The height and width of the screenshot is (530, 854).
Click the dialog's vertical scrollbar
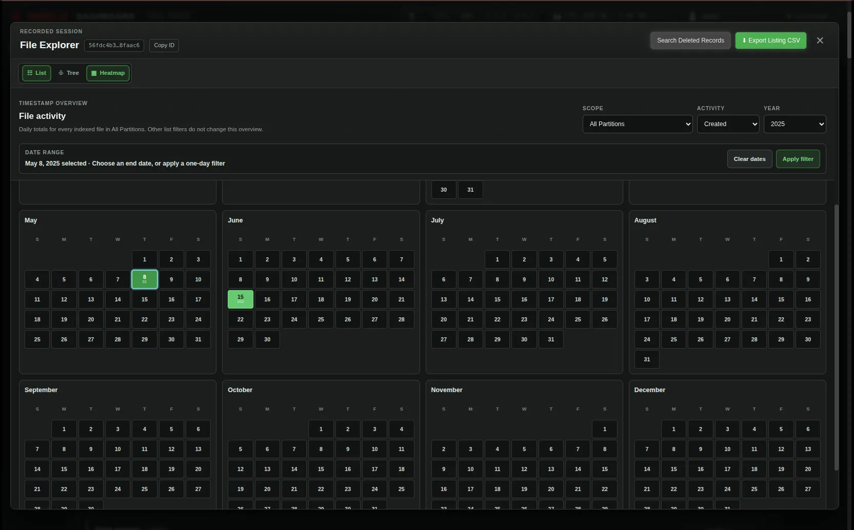(x=836, y=337)
